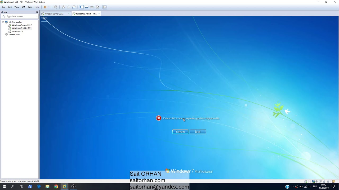The width and height of the screenshot is (339, 190).
Task: Open the Help menu
Action: pyautogui.click(x=37, y=7)
